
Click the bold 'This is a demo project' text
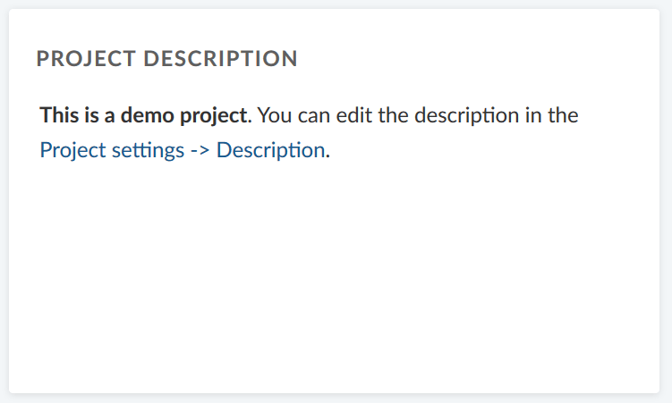point(142,116)
